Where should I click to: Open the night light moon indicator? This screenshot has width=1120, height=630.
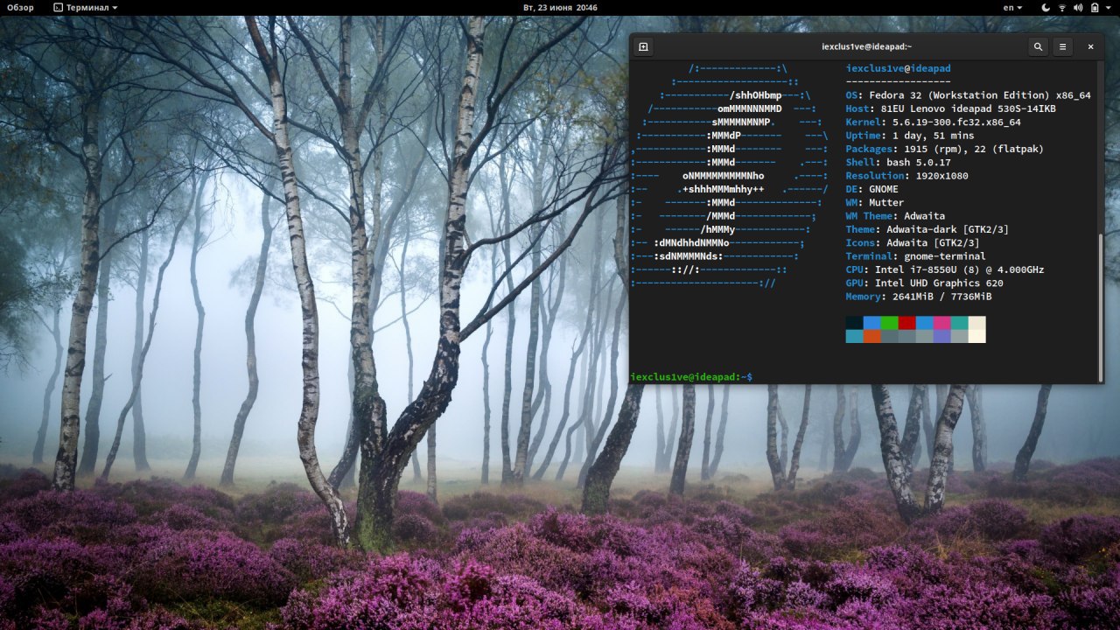pos(1046,7)
